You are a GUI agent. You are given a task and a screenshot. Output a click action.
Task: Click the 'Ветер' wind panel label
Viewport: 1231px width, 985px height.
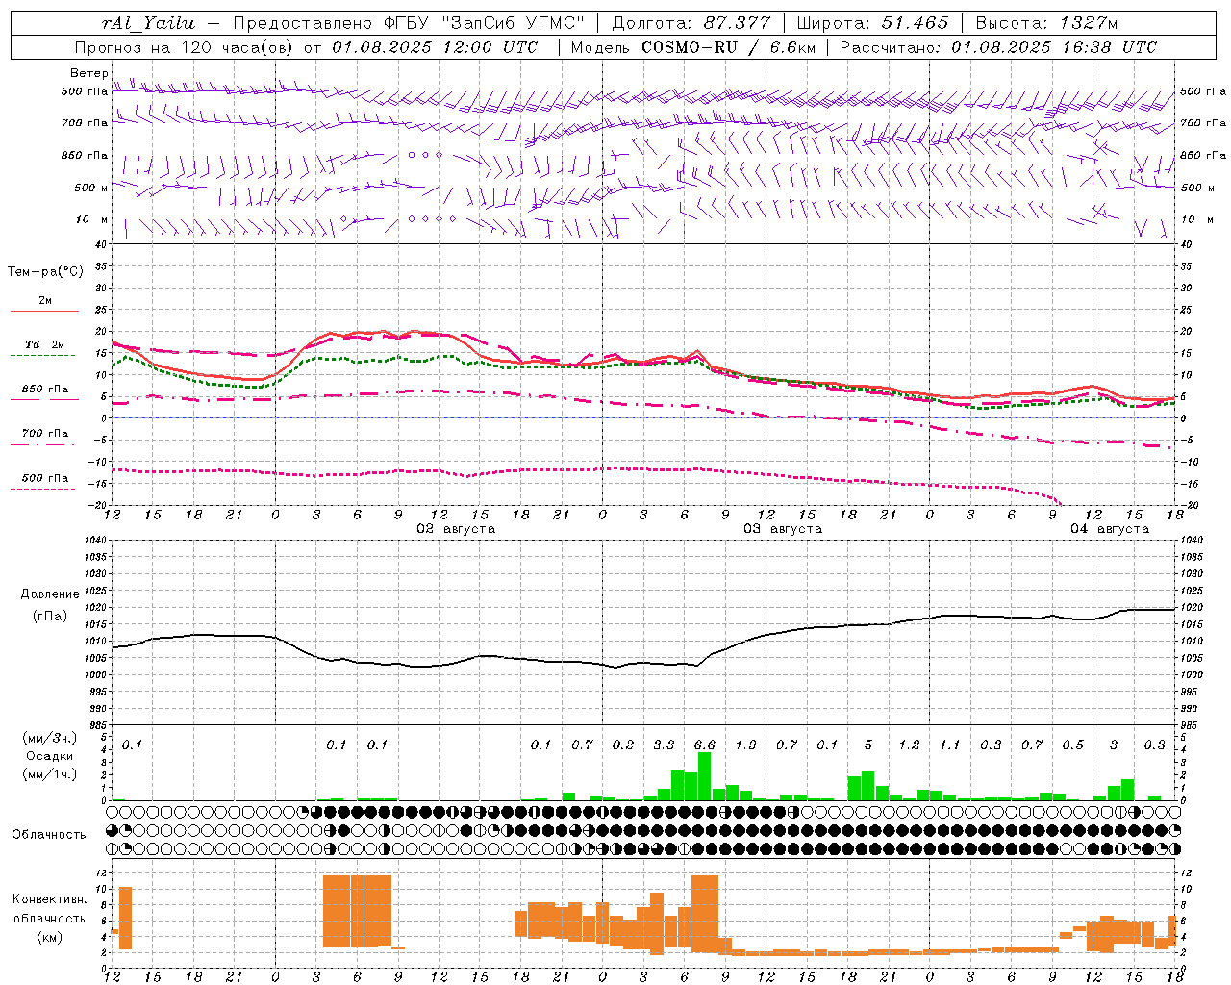tap(88, 73)
